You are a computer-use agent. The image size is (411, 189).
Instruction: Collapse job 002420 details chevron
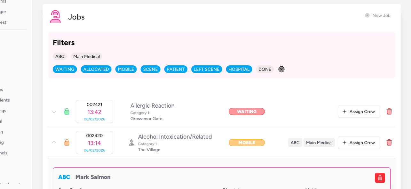[x=54, y=142]
